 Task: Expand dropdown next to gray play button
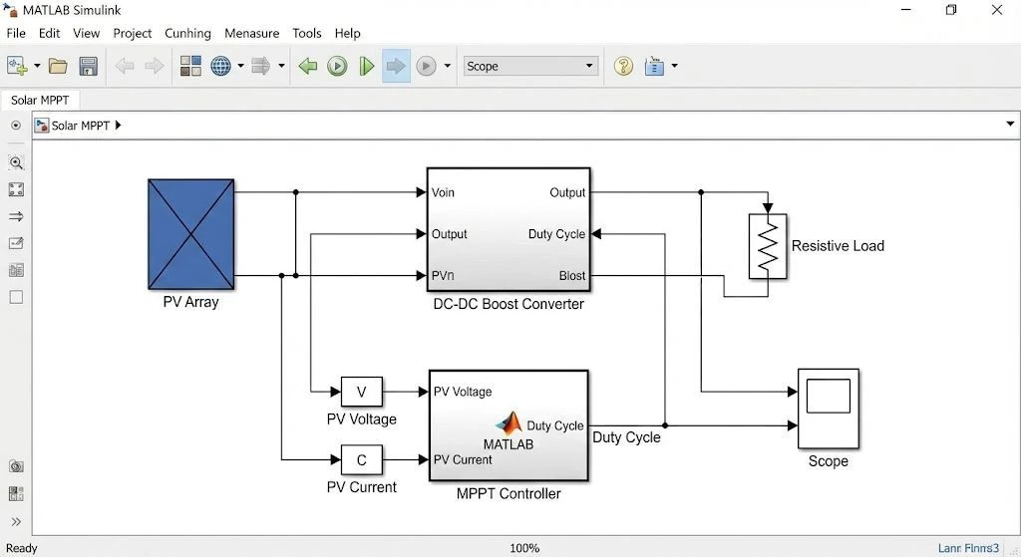[x=448, y=66]
